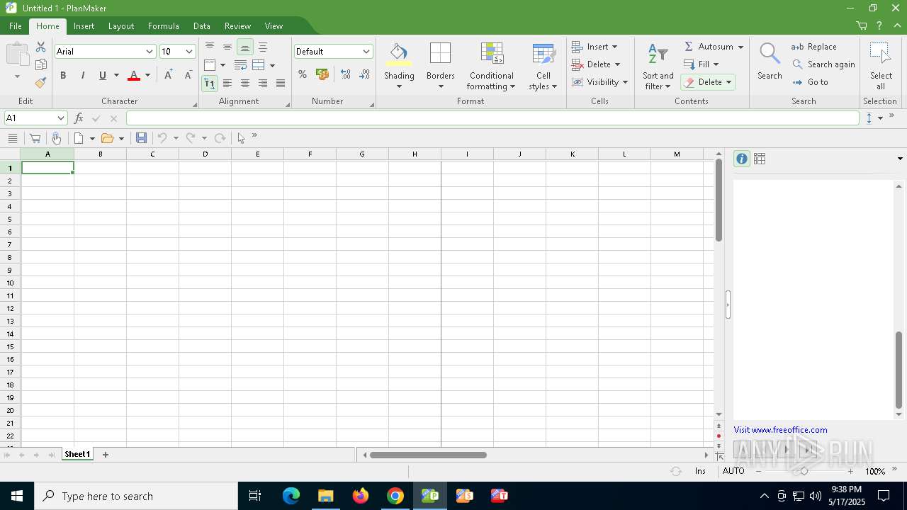Toggle Italic formatting
This screenshot has height=510, width=907.
click(x=83, y=75)
